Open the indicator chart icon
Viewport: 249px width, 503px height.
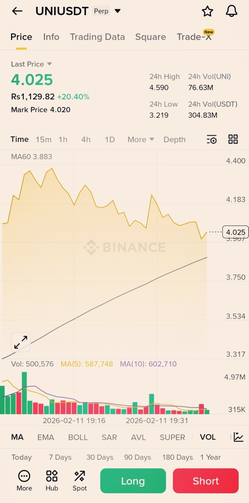coord(238,437)
